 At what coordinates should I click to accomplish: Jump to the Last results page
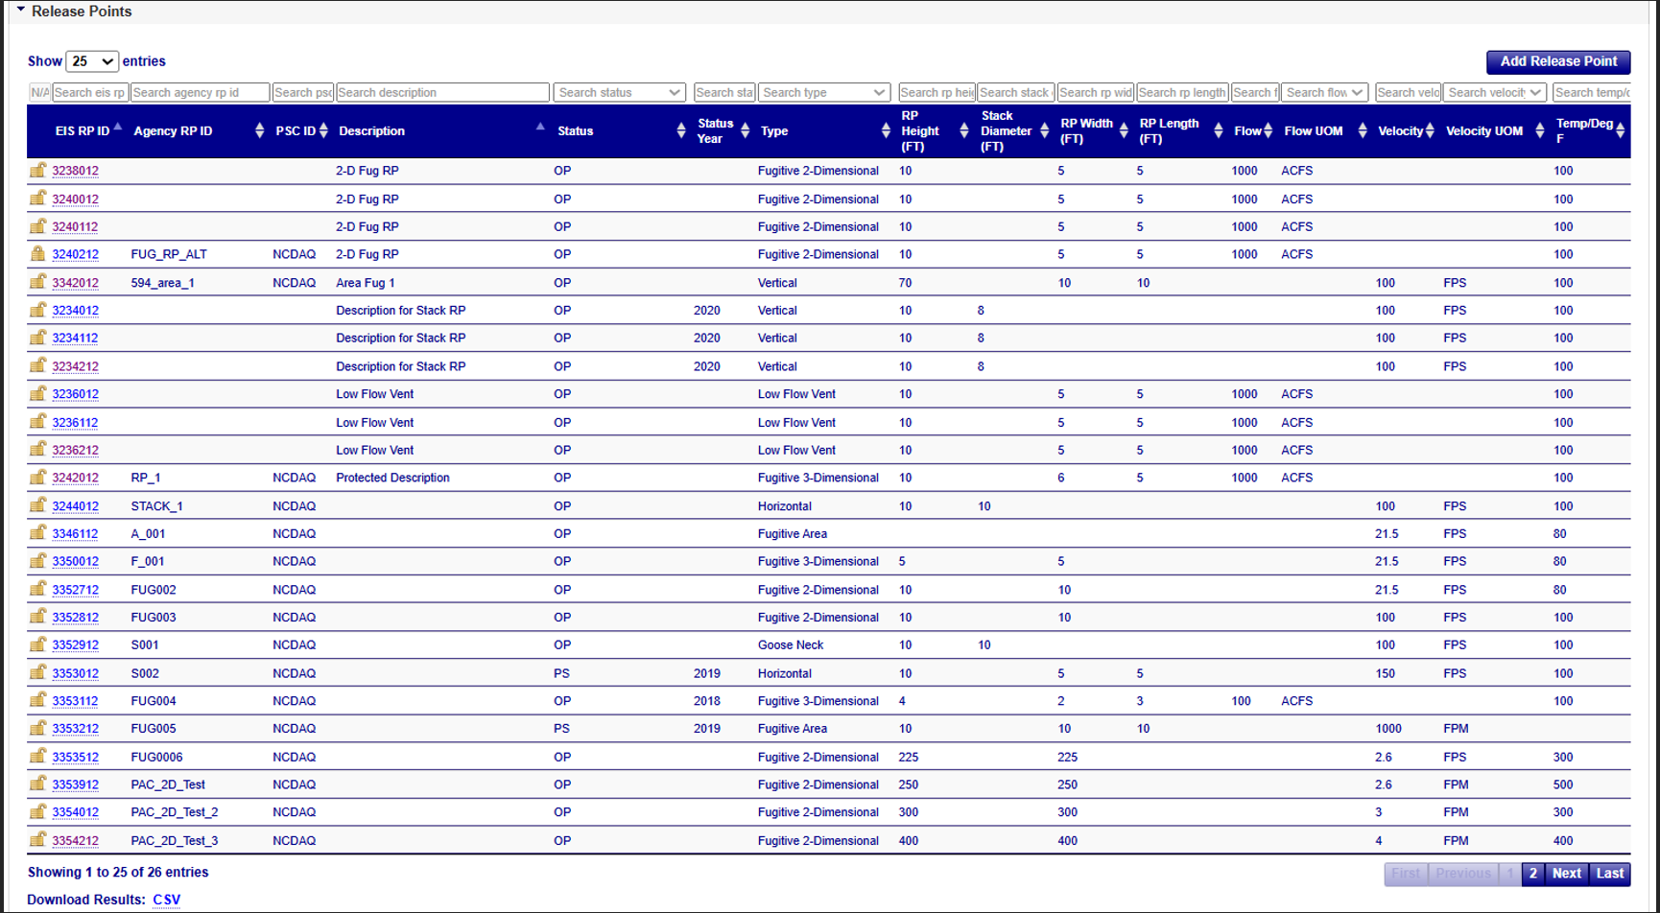[1609, 873]
